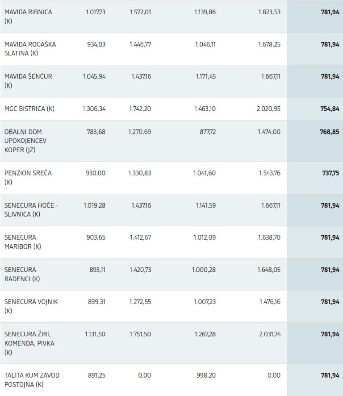Select the SENECURA MARIBOR (K) entry
This screenshot has width=343, height=396.
[x=22, y=242]
